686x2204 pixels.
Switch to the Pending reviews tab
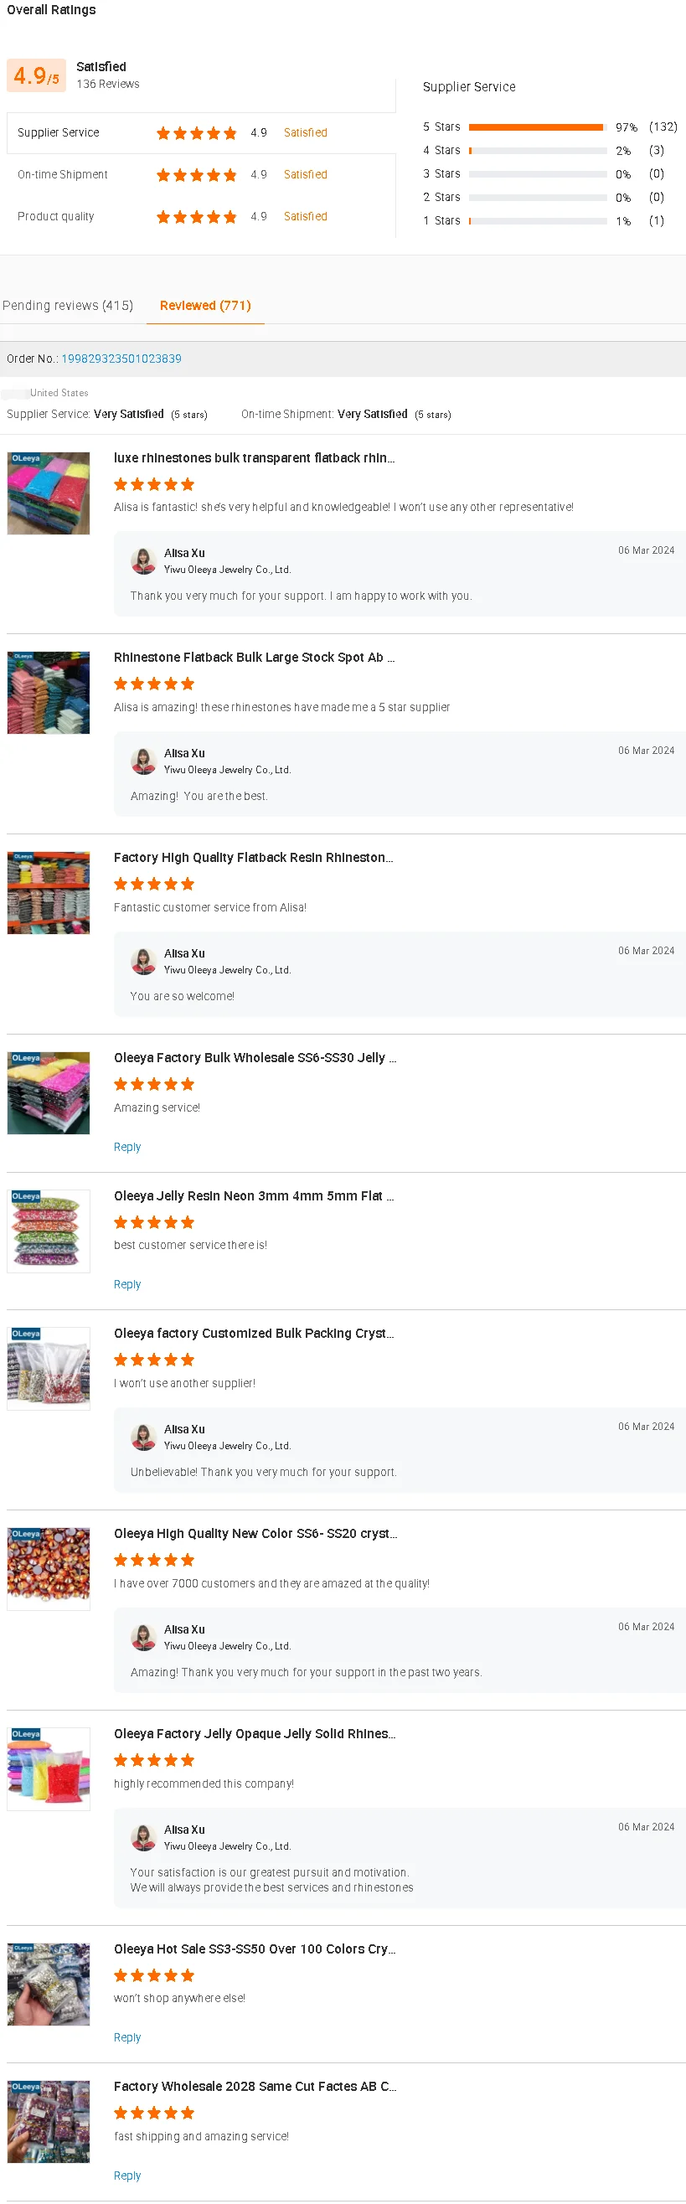tap(68, 306)
